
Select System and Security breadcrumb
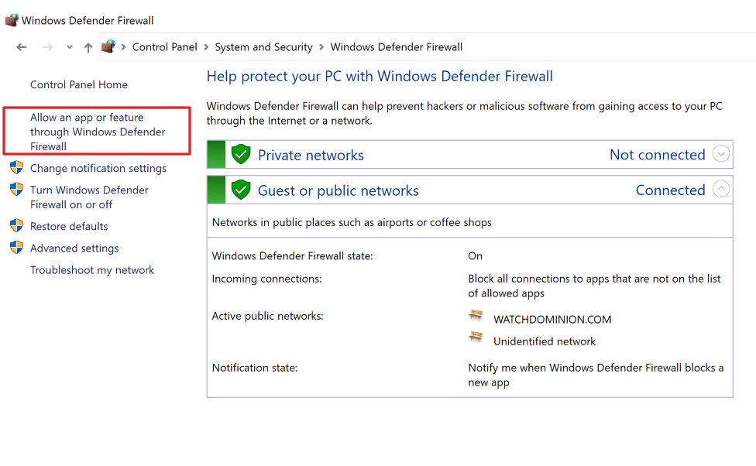263,47
